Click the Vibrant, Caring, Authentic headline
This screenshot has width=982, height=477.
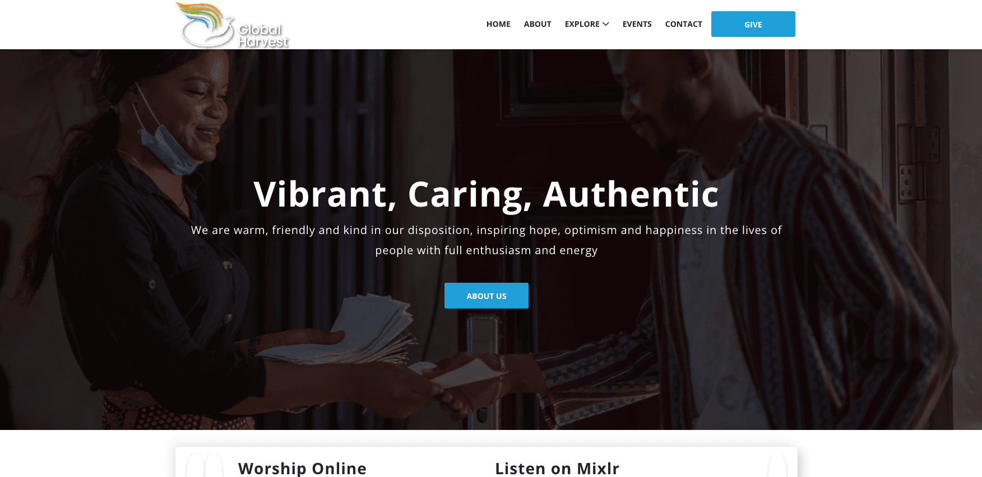[x=486, y=194]
